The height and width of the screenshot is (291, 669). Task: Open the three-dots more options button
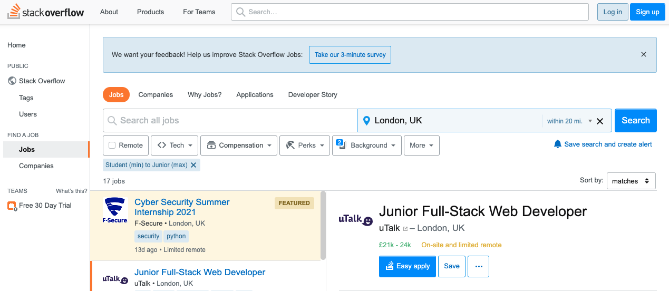[478, 266]
